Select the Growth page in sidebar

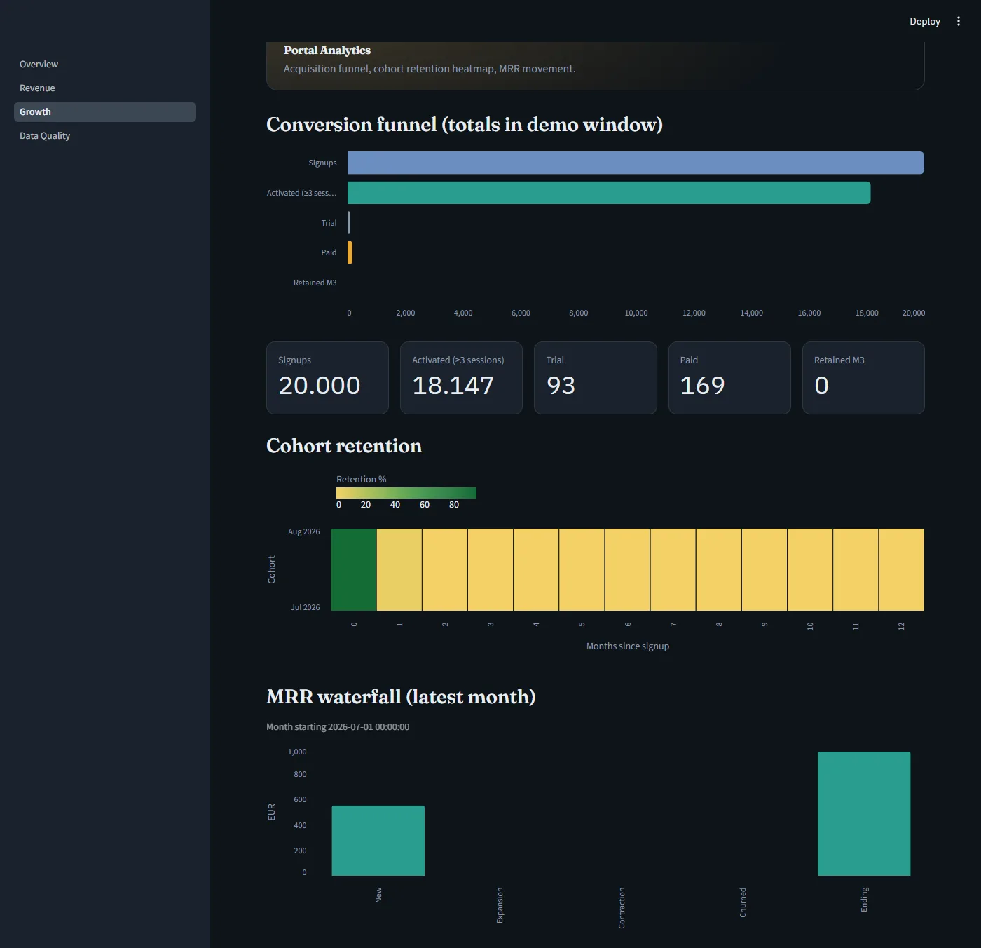105,111
